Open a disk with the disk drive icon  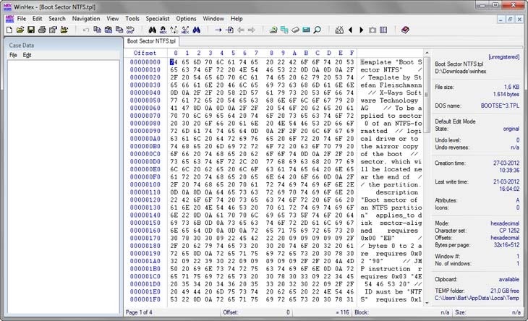pos(273,30)
